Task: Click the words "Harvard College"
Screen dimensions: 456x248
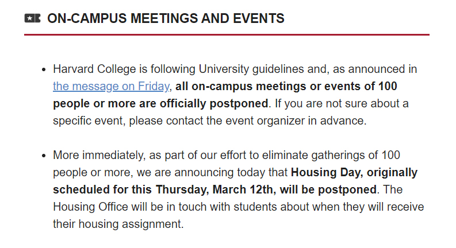Action: tap(95, 69)
